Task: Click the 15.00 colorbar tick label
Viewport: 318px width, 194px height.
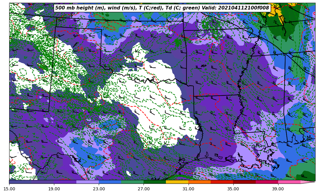Action: pos(9,189)
